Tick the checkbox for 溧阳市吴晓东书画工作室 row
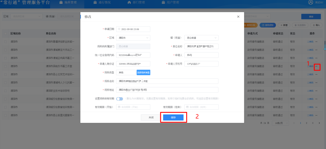The height and width of the screenshot is (149, 326). [x=6, y=66]
